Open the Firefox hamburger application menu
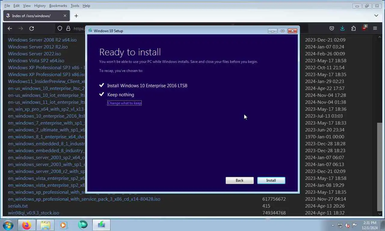The width and height of the screenshot is (385, 231). pos(375,28)
